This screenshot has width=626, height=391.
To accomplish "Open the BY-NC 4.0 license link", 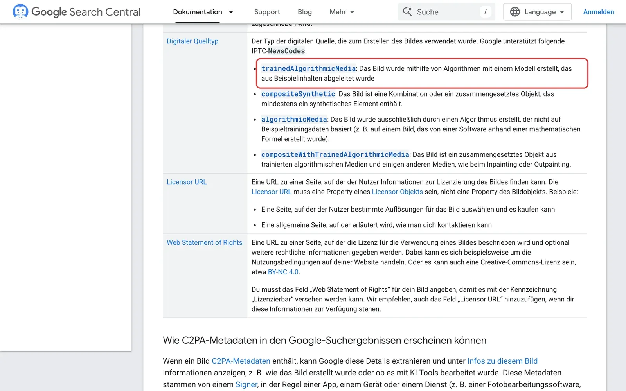I will [x=283, y=272].
